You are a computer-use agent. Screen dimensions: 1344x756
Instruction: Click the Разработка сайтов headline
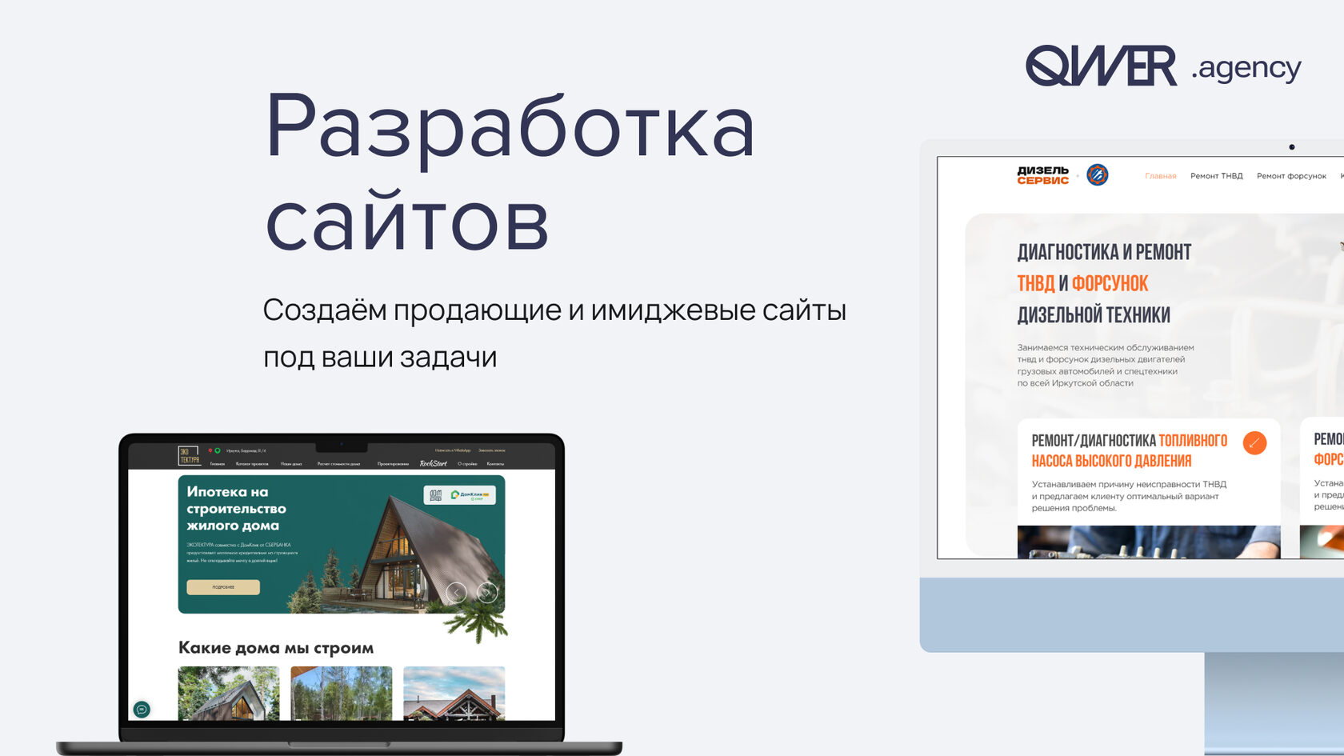pos(510,171)
